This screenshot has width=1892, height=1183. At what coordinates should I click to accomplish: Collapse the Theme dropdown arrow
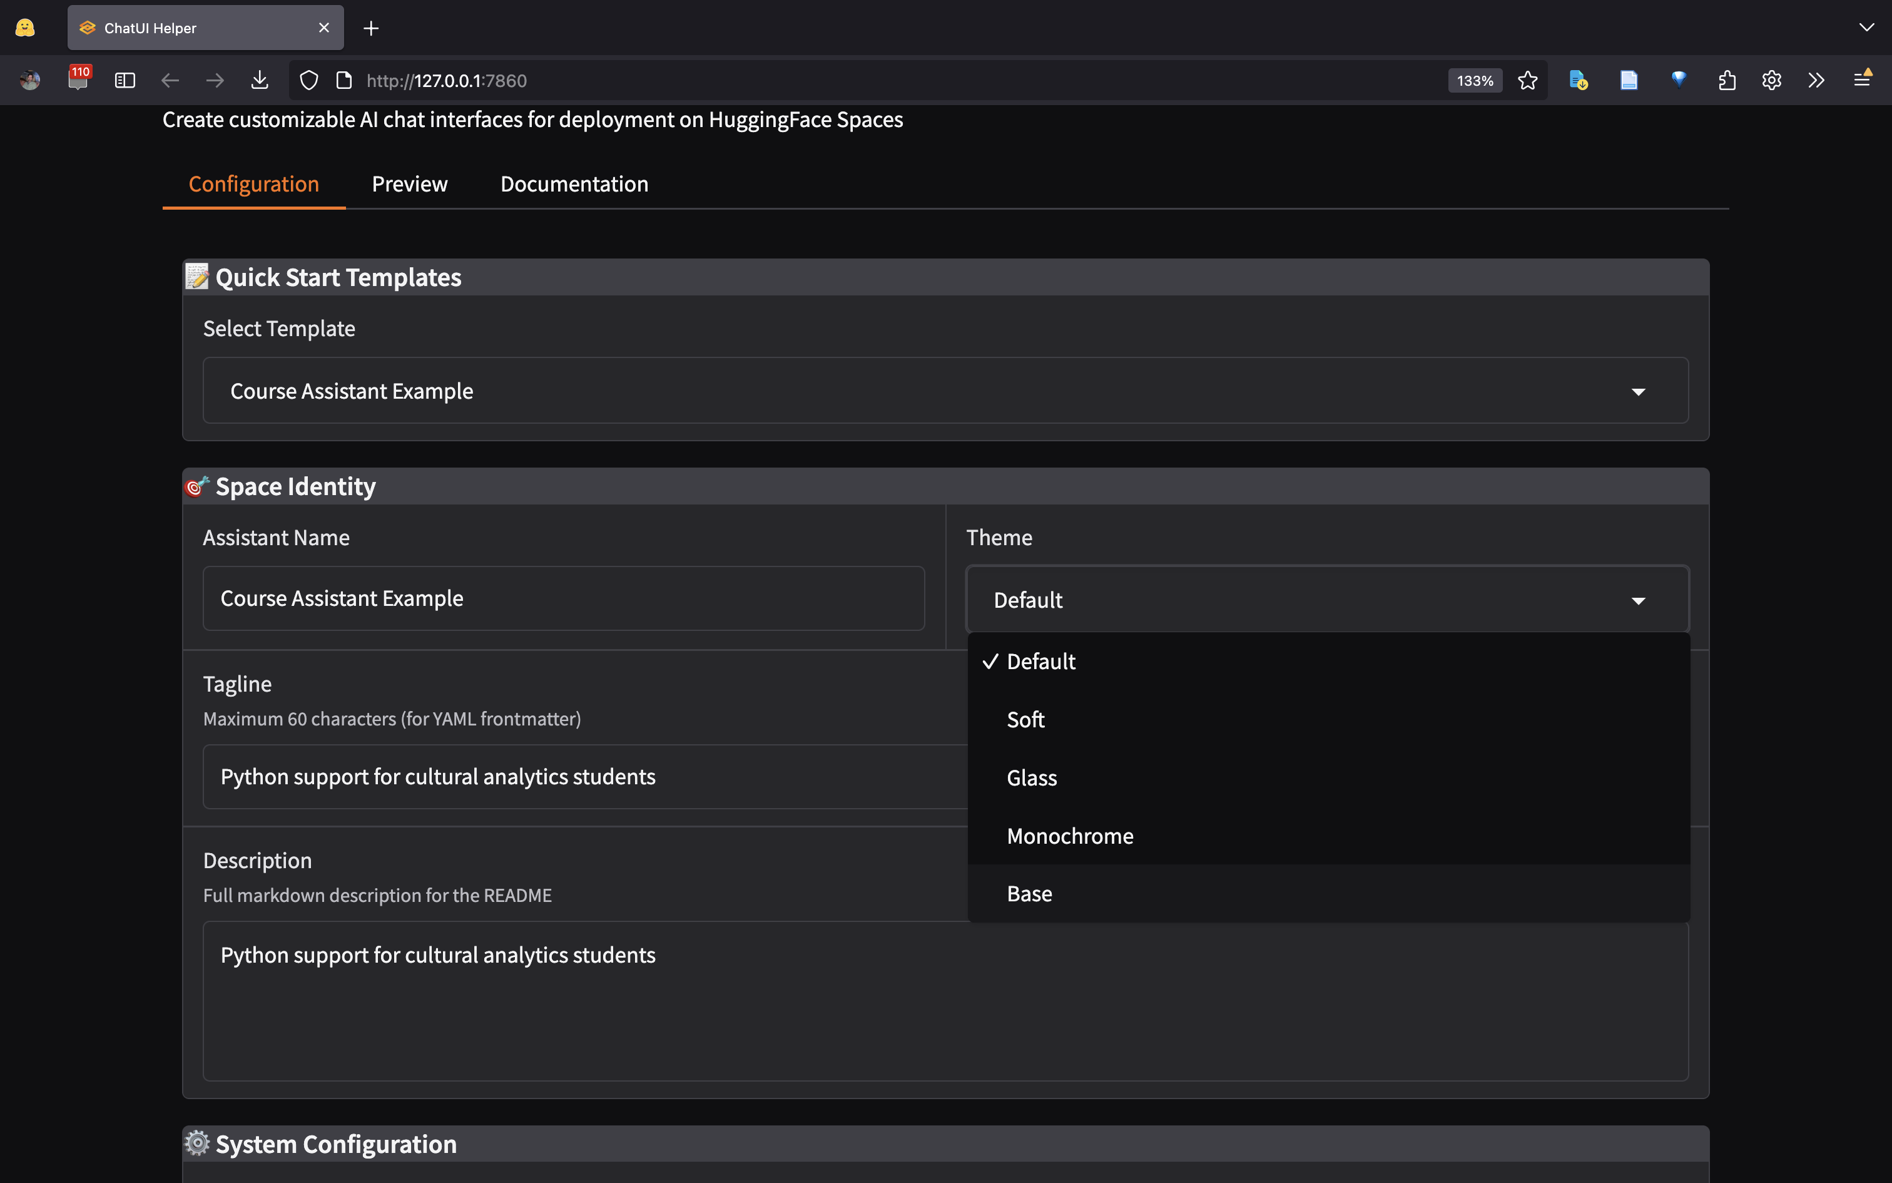click(1638, 601)
